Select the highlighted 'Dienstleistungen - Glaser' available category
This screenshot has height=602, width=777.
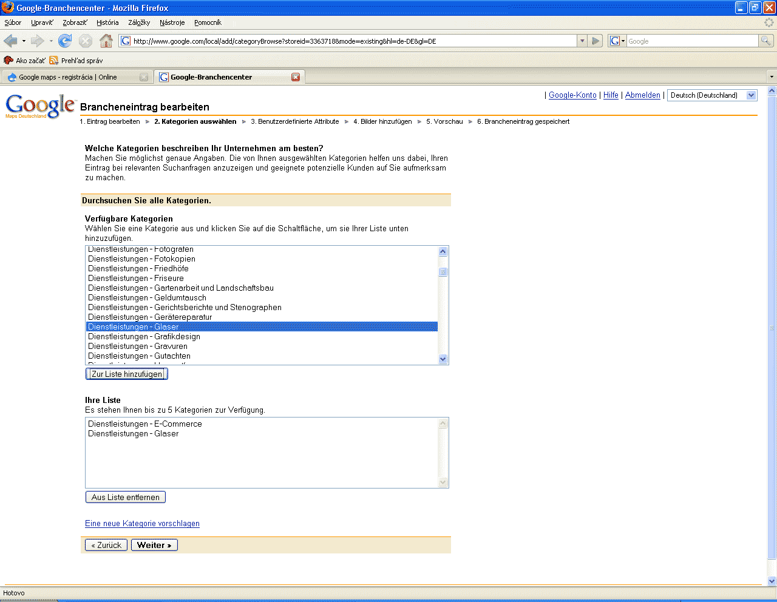(x=262, y=326)
